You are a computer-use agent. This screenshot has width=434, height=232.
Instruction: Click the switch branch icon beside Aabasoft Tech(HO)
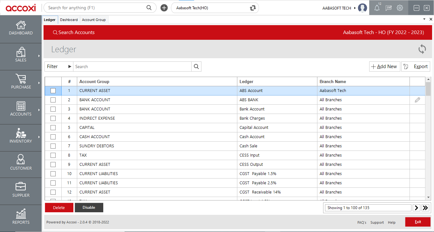pyautogui.click(x=253, y=8)
